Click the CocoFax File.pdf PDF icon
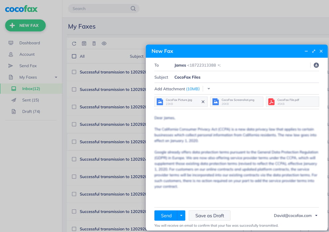329x232 pixels. click(271, 102)
